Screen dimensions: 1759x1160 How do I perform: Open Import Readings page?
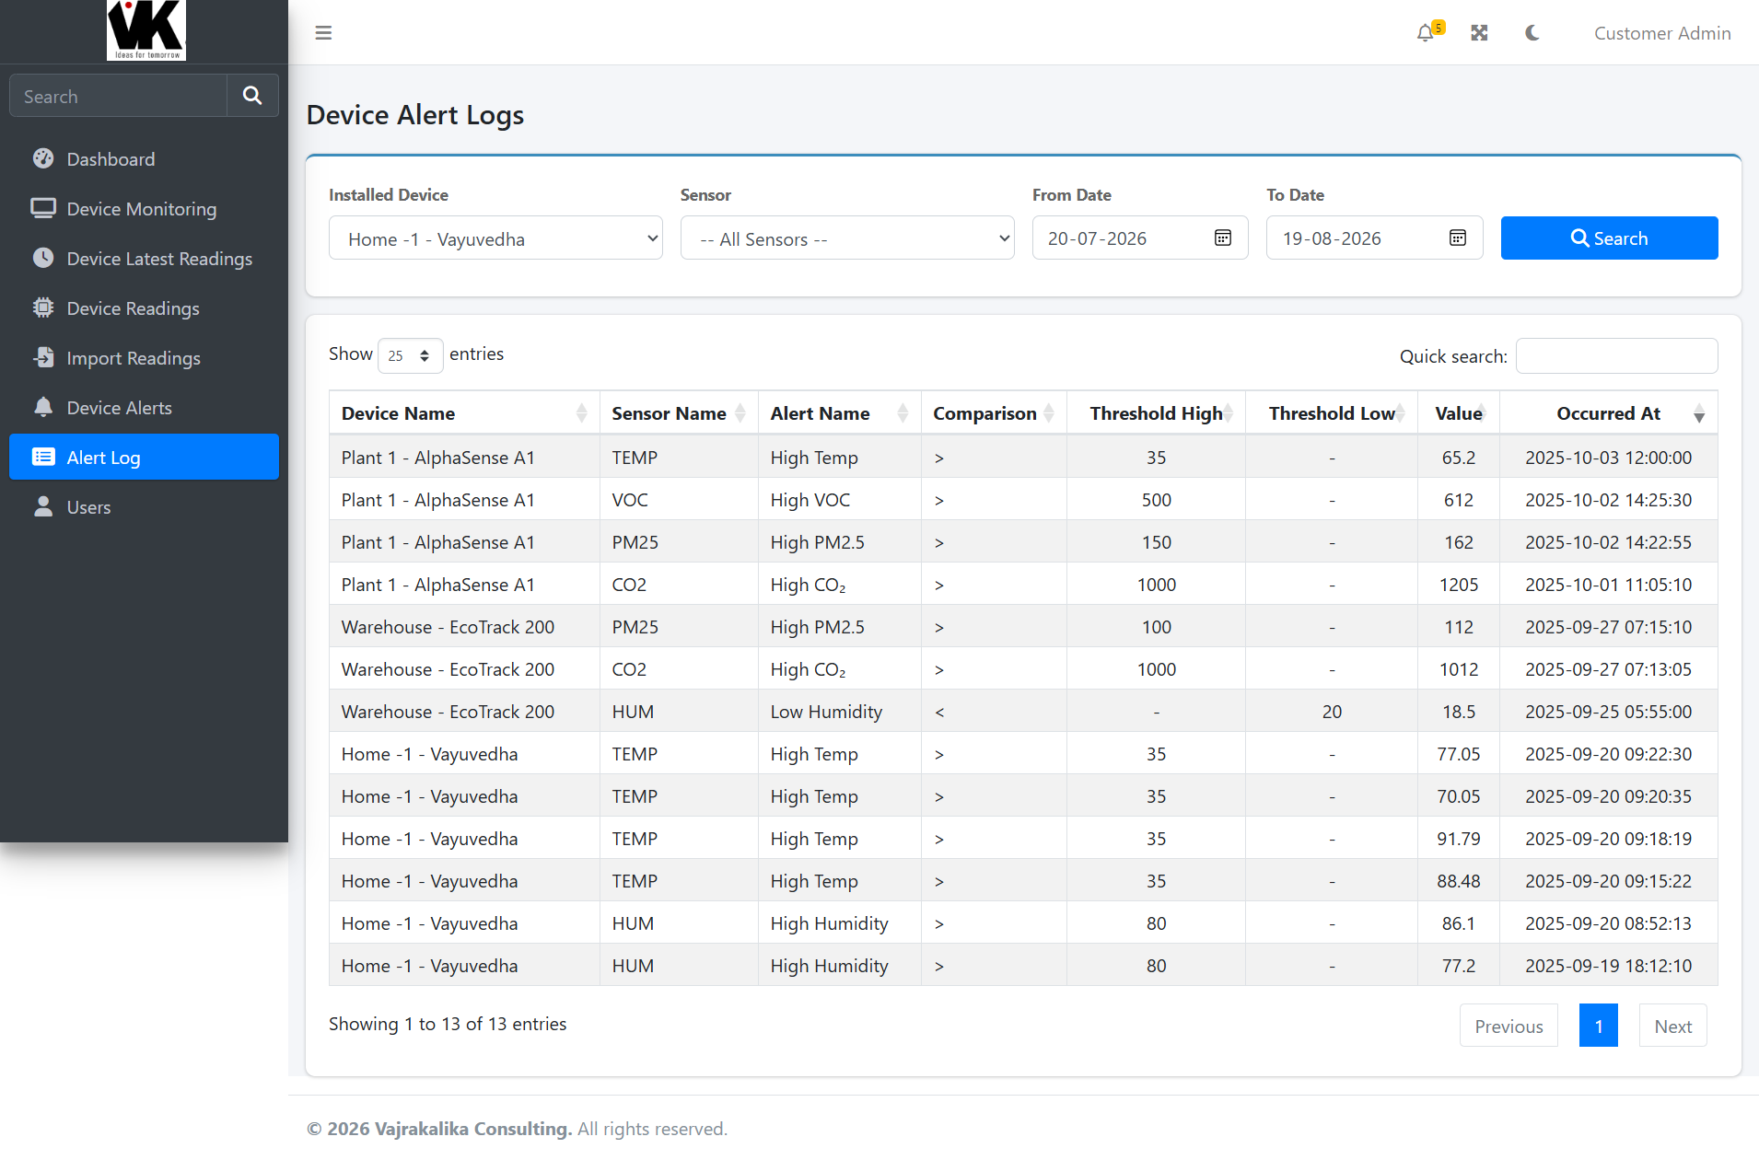tap(144, 358)
